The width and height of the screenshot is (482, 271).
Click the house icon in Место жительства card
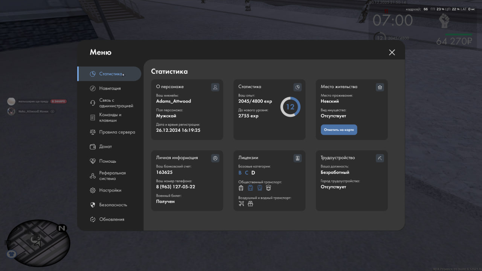[x=380, y=87]
